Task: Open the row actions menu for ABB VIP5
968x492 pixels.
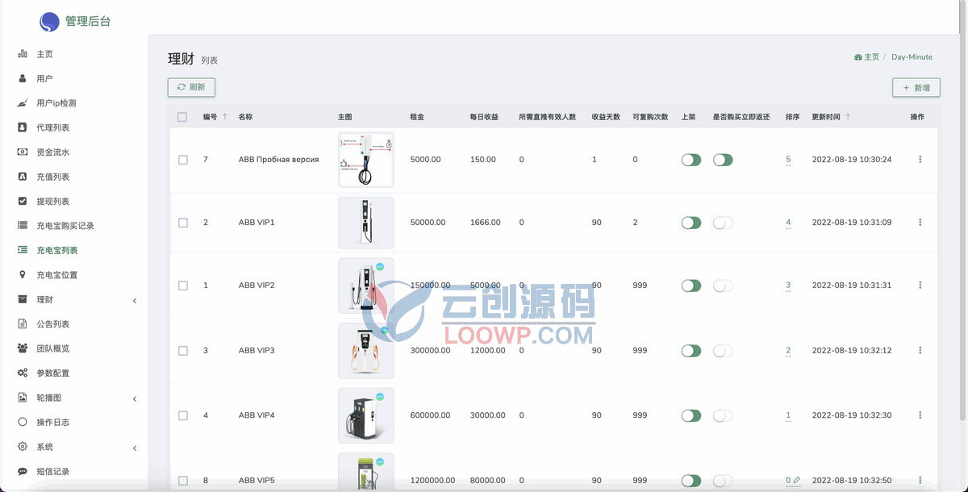Action: tap(920, 480)
